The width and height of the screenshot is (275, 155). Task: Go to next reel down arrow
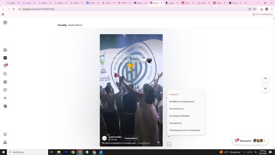265,89
